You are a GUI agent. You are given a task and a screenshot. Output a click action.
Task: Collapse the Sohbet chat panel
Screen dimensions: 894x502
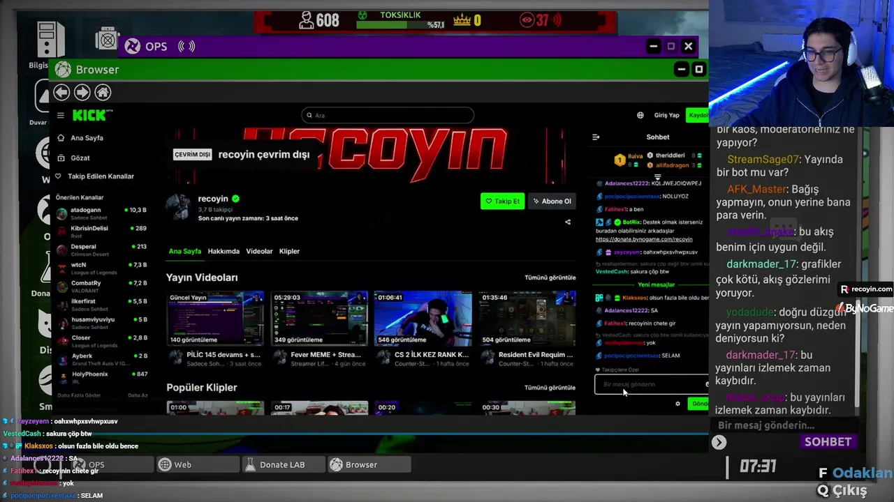[596, 137]
